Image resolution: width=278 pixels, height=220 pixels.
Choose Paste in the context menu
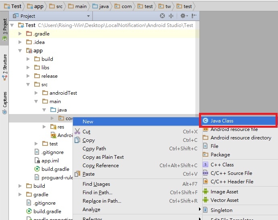click(136, 174)
